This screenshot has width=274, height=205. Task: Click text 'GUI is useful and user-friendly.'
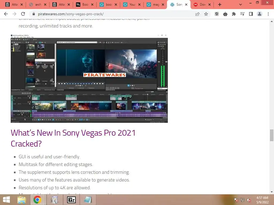coord(50,157)
